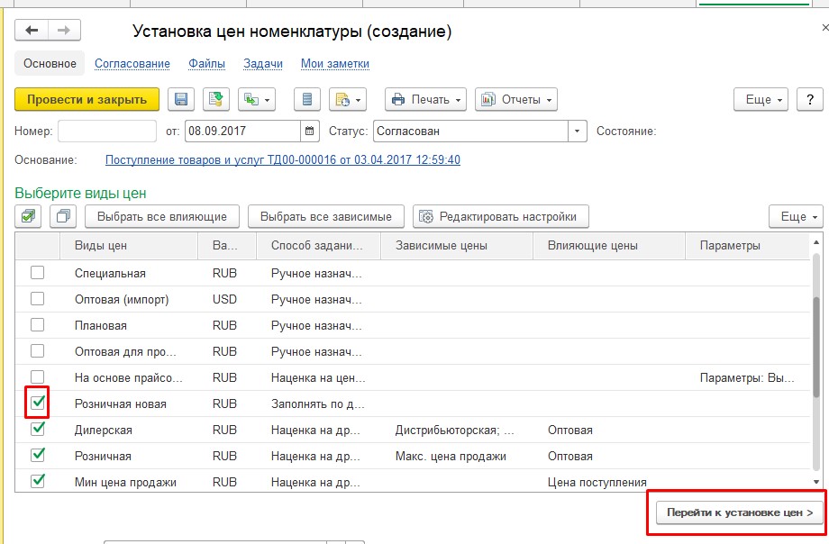
Task: Click the Цена поступления cell
Action: click(x=597, y=482)
